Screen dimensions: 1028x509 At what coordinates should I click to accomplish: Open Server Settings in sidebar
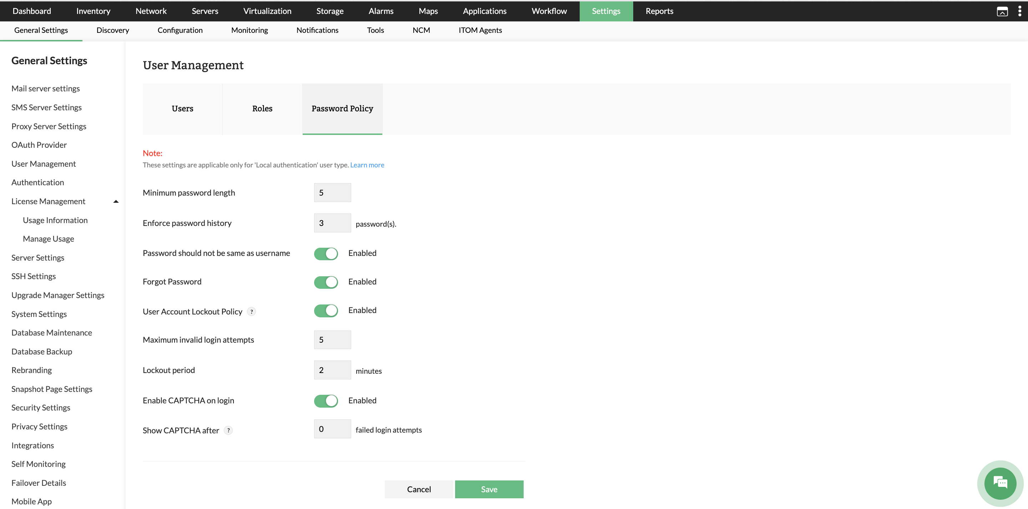click(x=37, y=258)
